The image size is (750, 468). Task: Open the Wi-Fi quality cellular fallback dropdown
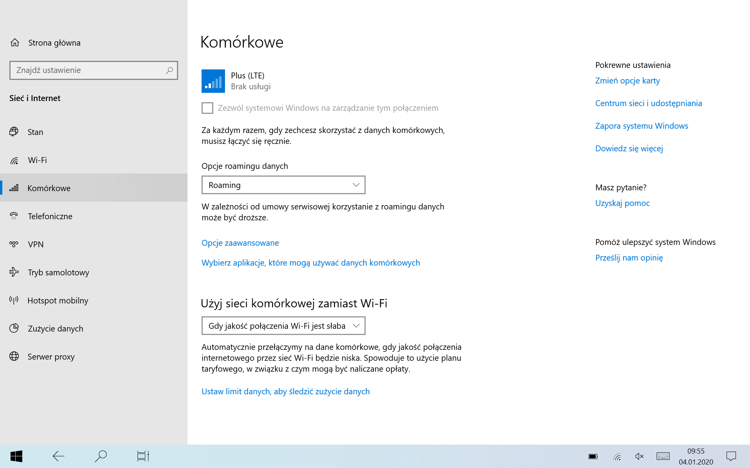[283, 326]
